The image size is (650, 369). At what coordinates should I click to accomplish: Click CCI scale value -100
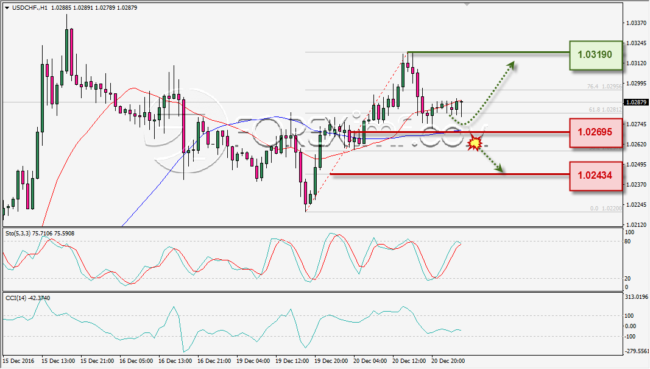pos(630,337)
